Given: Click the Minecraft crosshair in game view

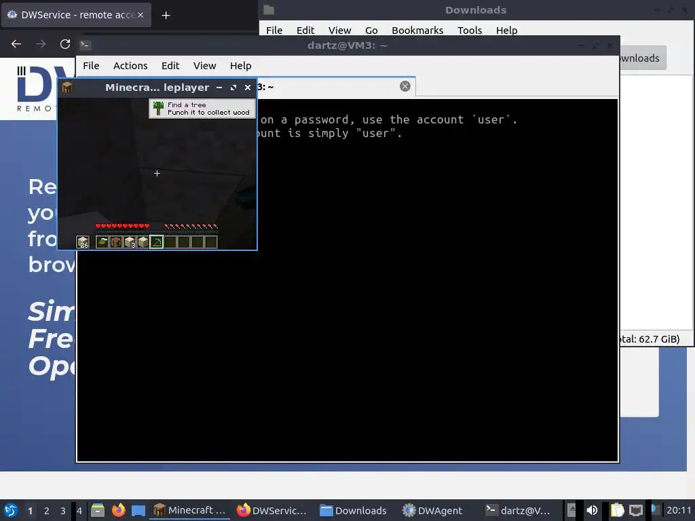Looking at the screenshot, I should pos(157,173).
